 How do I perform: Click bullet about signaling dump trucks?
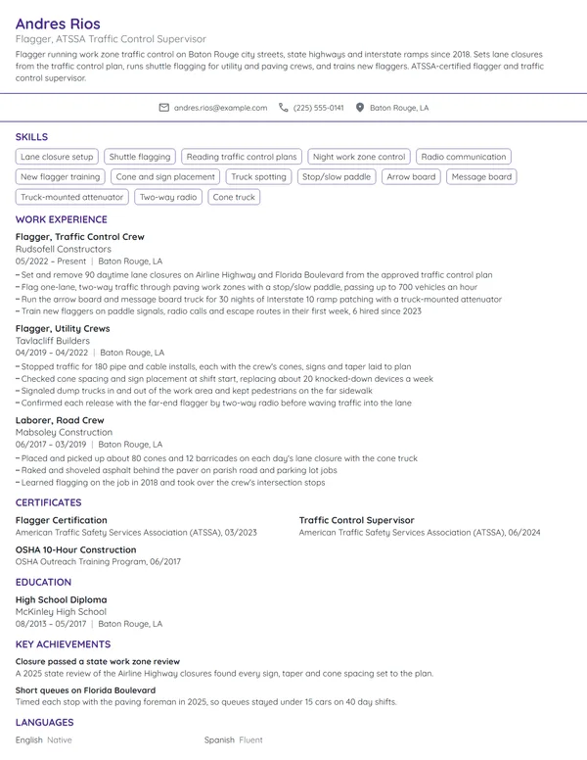194,391
